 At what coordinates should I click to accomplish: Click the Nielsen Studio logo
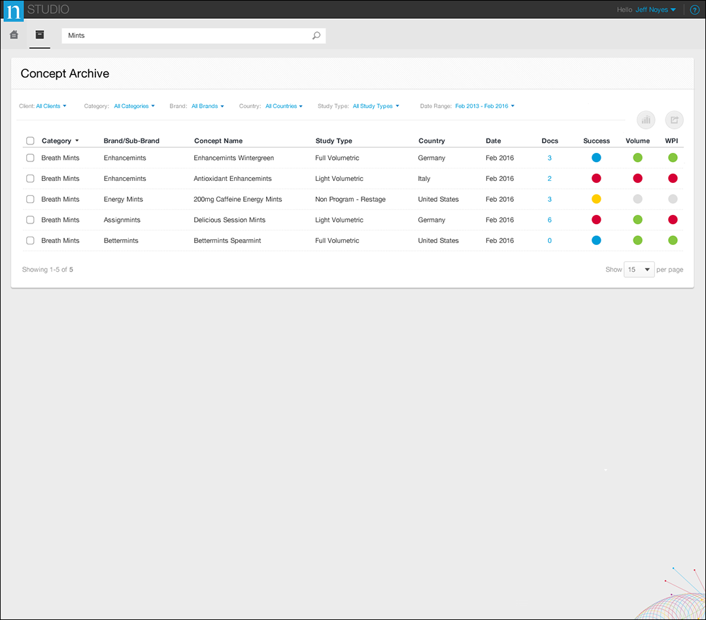(x=14, y=10)
